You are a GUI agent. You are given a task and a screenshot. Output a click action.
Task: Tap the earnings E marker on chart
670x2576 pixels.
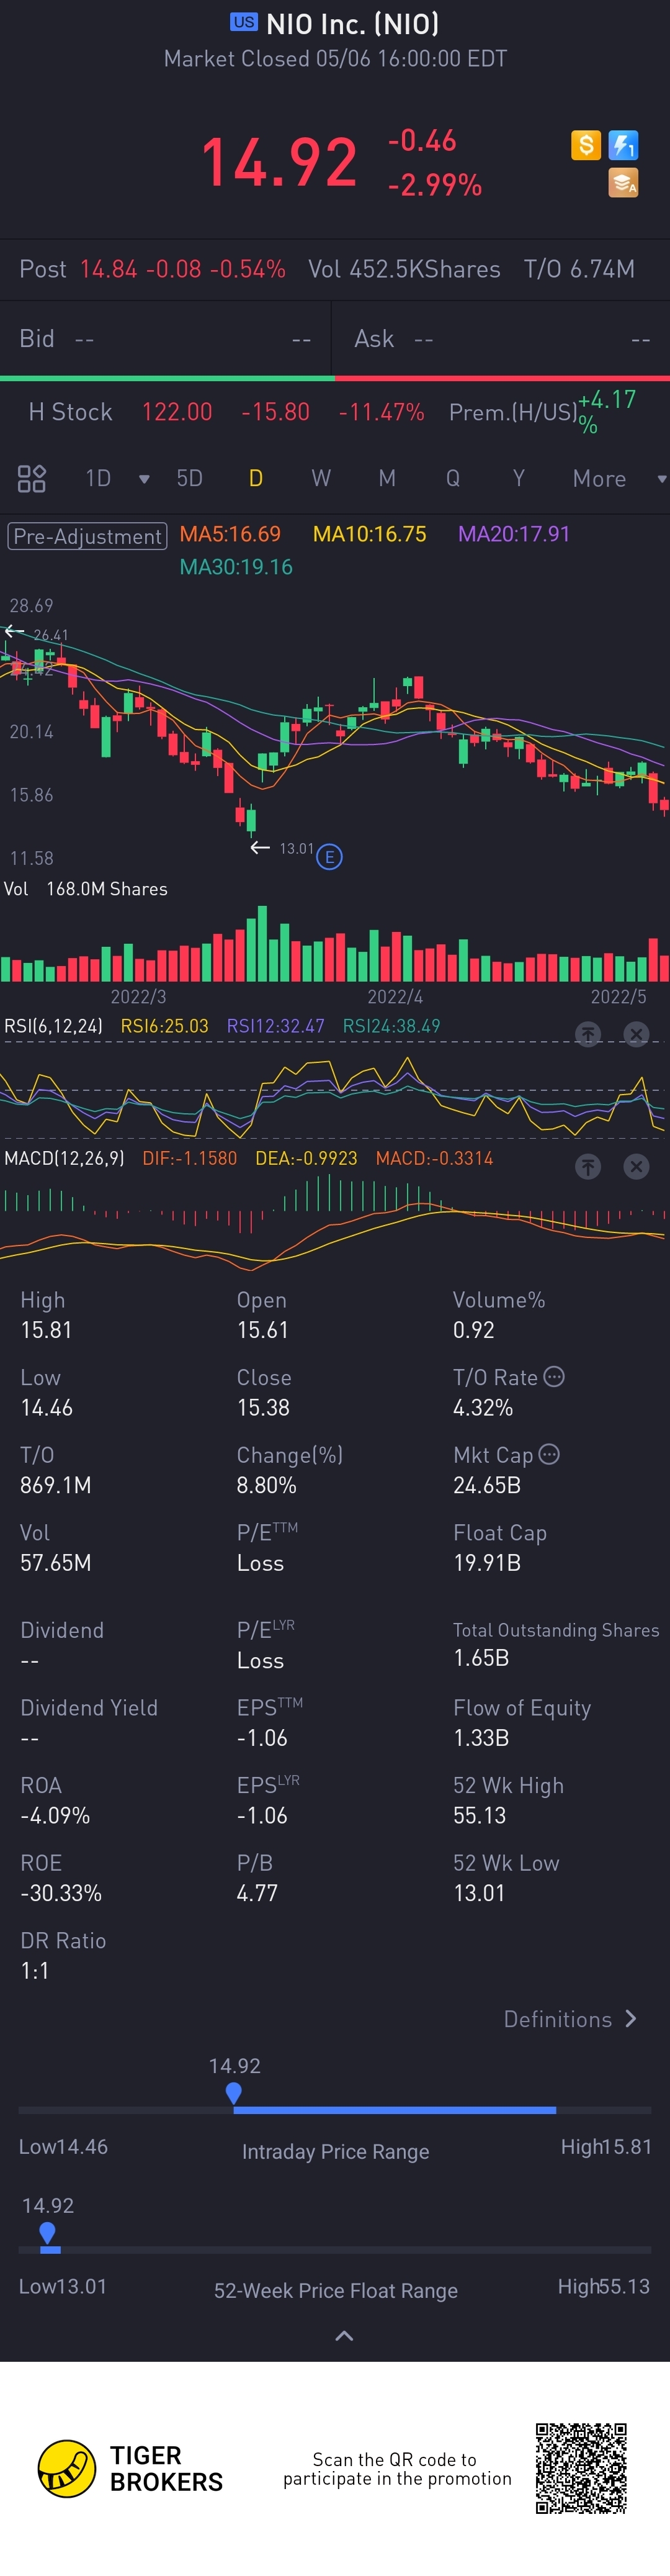tap(329, 856)
